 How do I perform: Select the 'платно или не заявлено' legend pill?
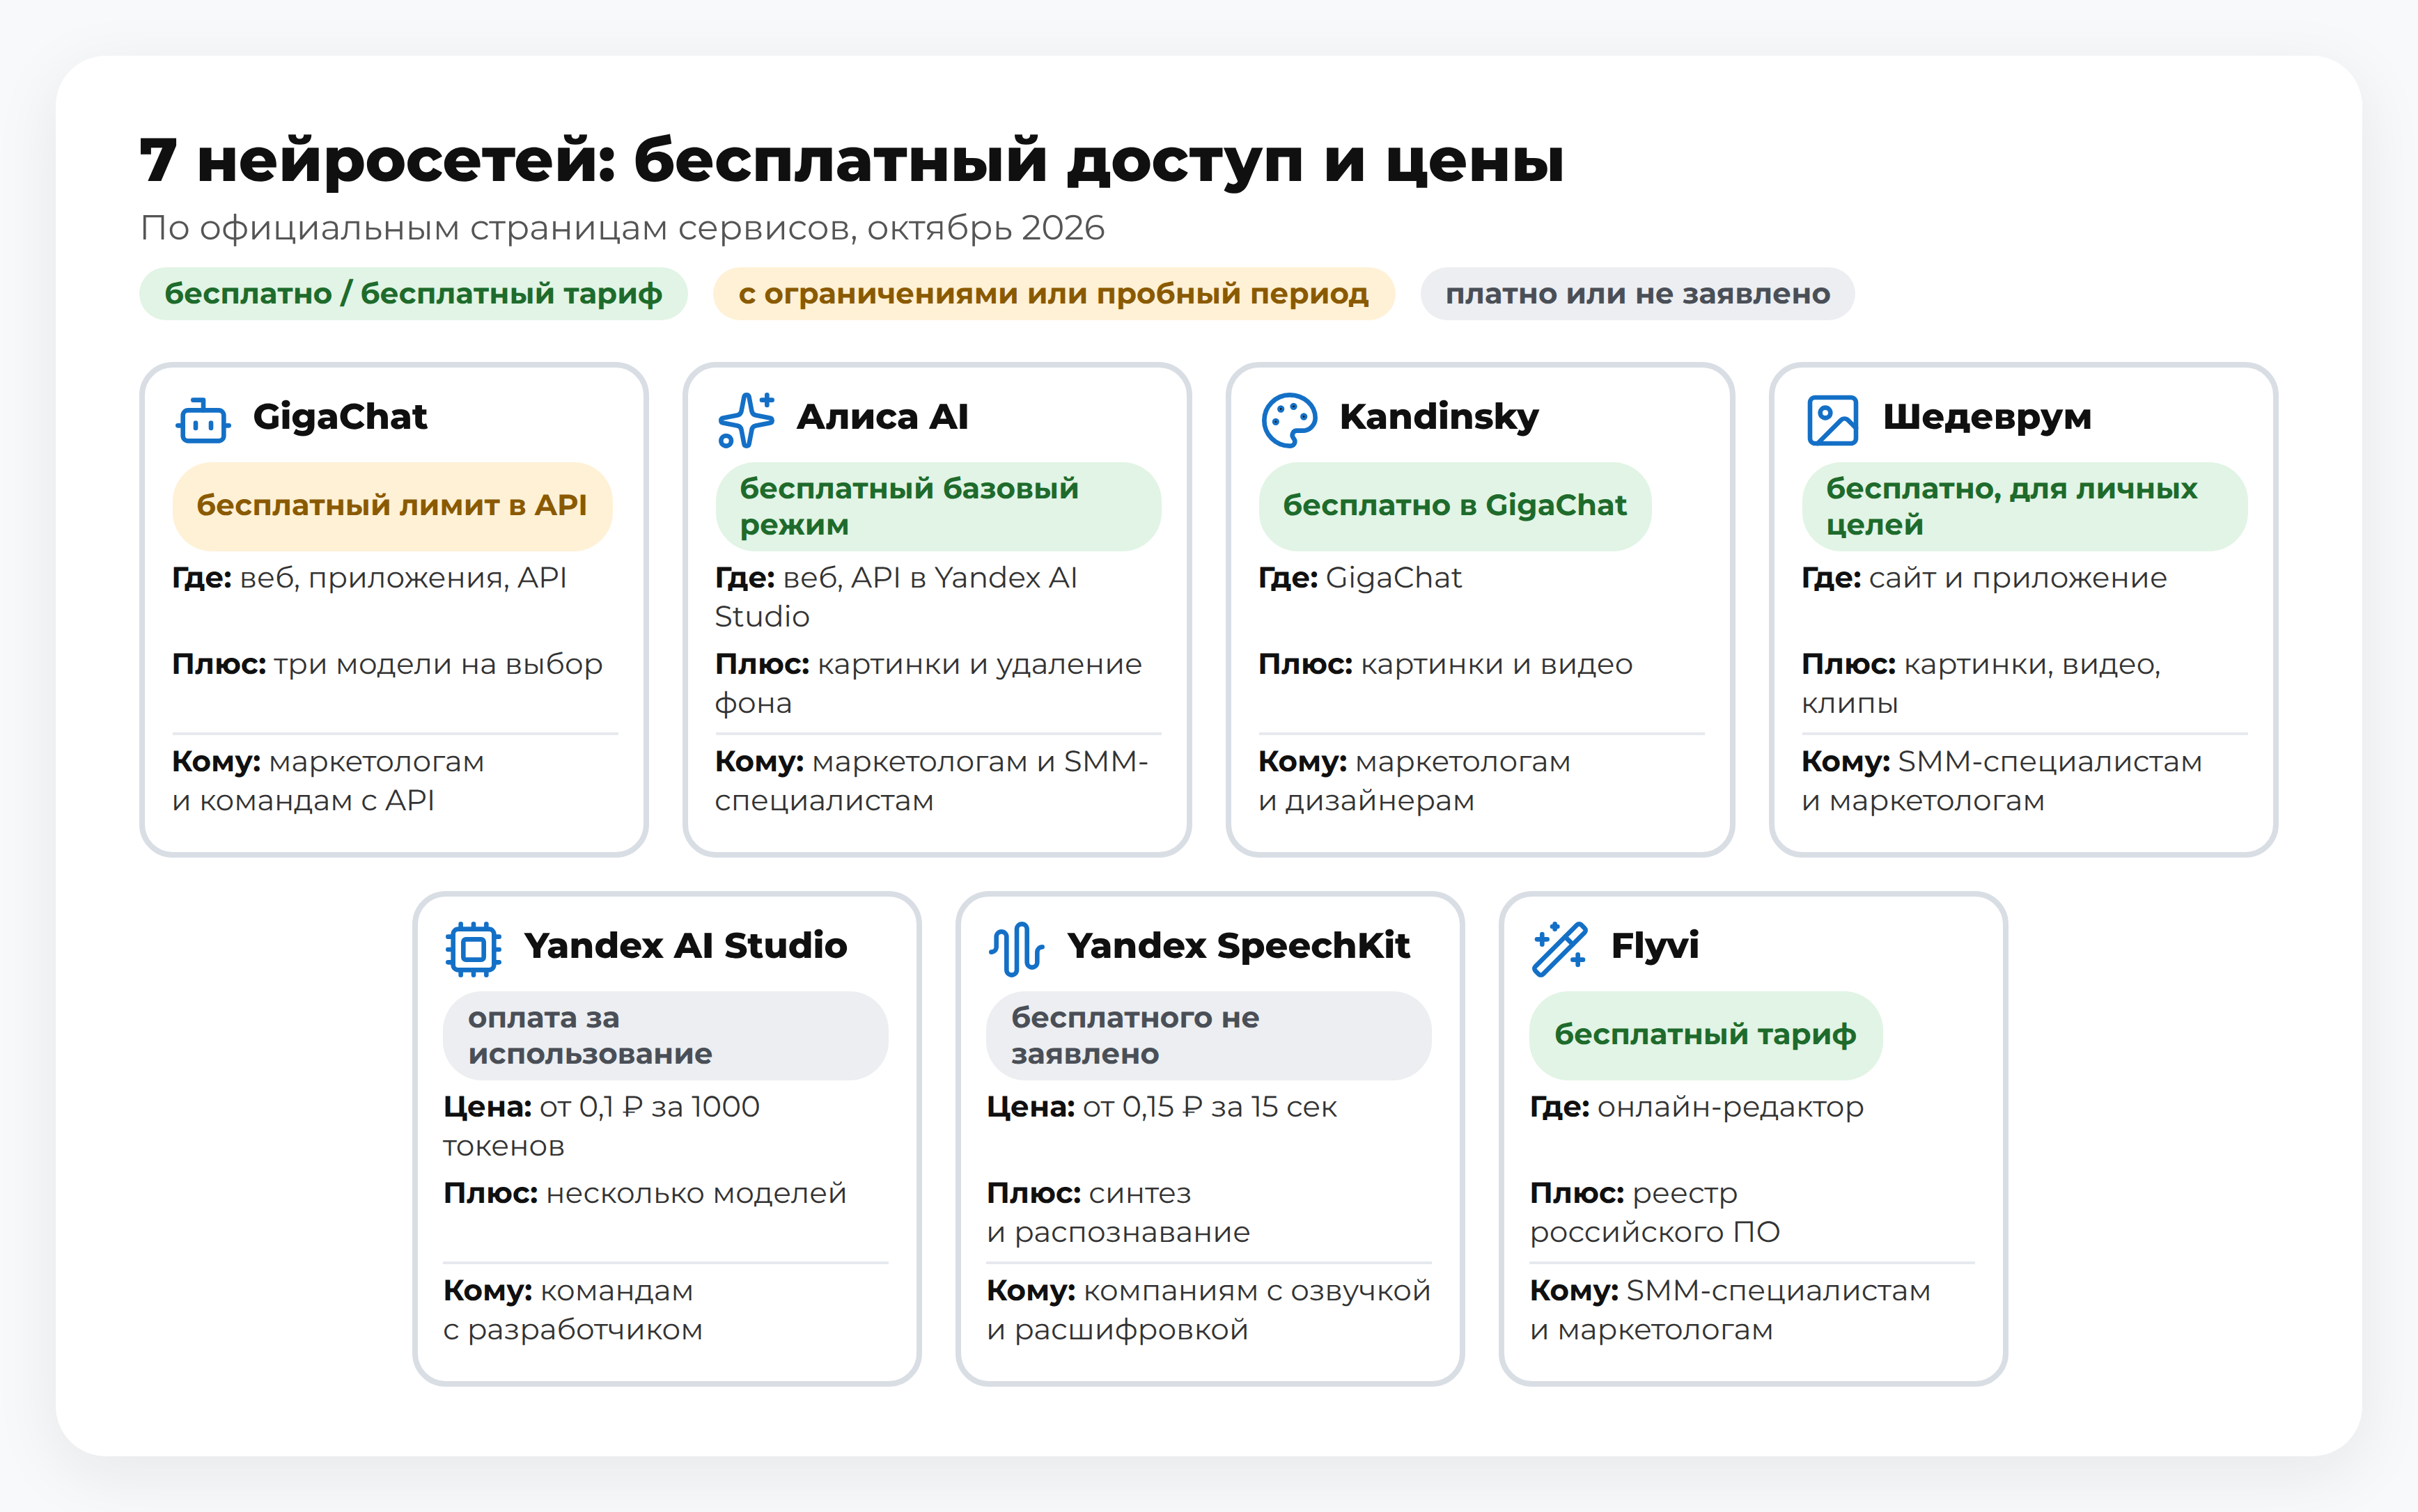click(1638, 294)
